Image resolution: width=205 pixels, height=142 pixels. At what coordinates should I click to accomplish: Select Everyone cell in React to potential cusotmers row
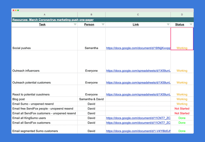[91, 91]
